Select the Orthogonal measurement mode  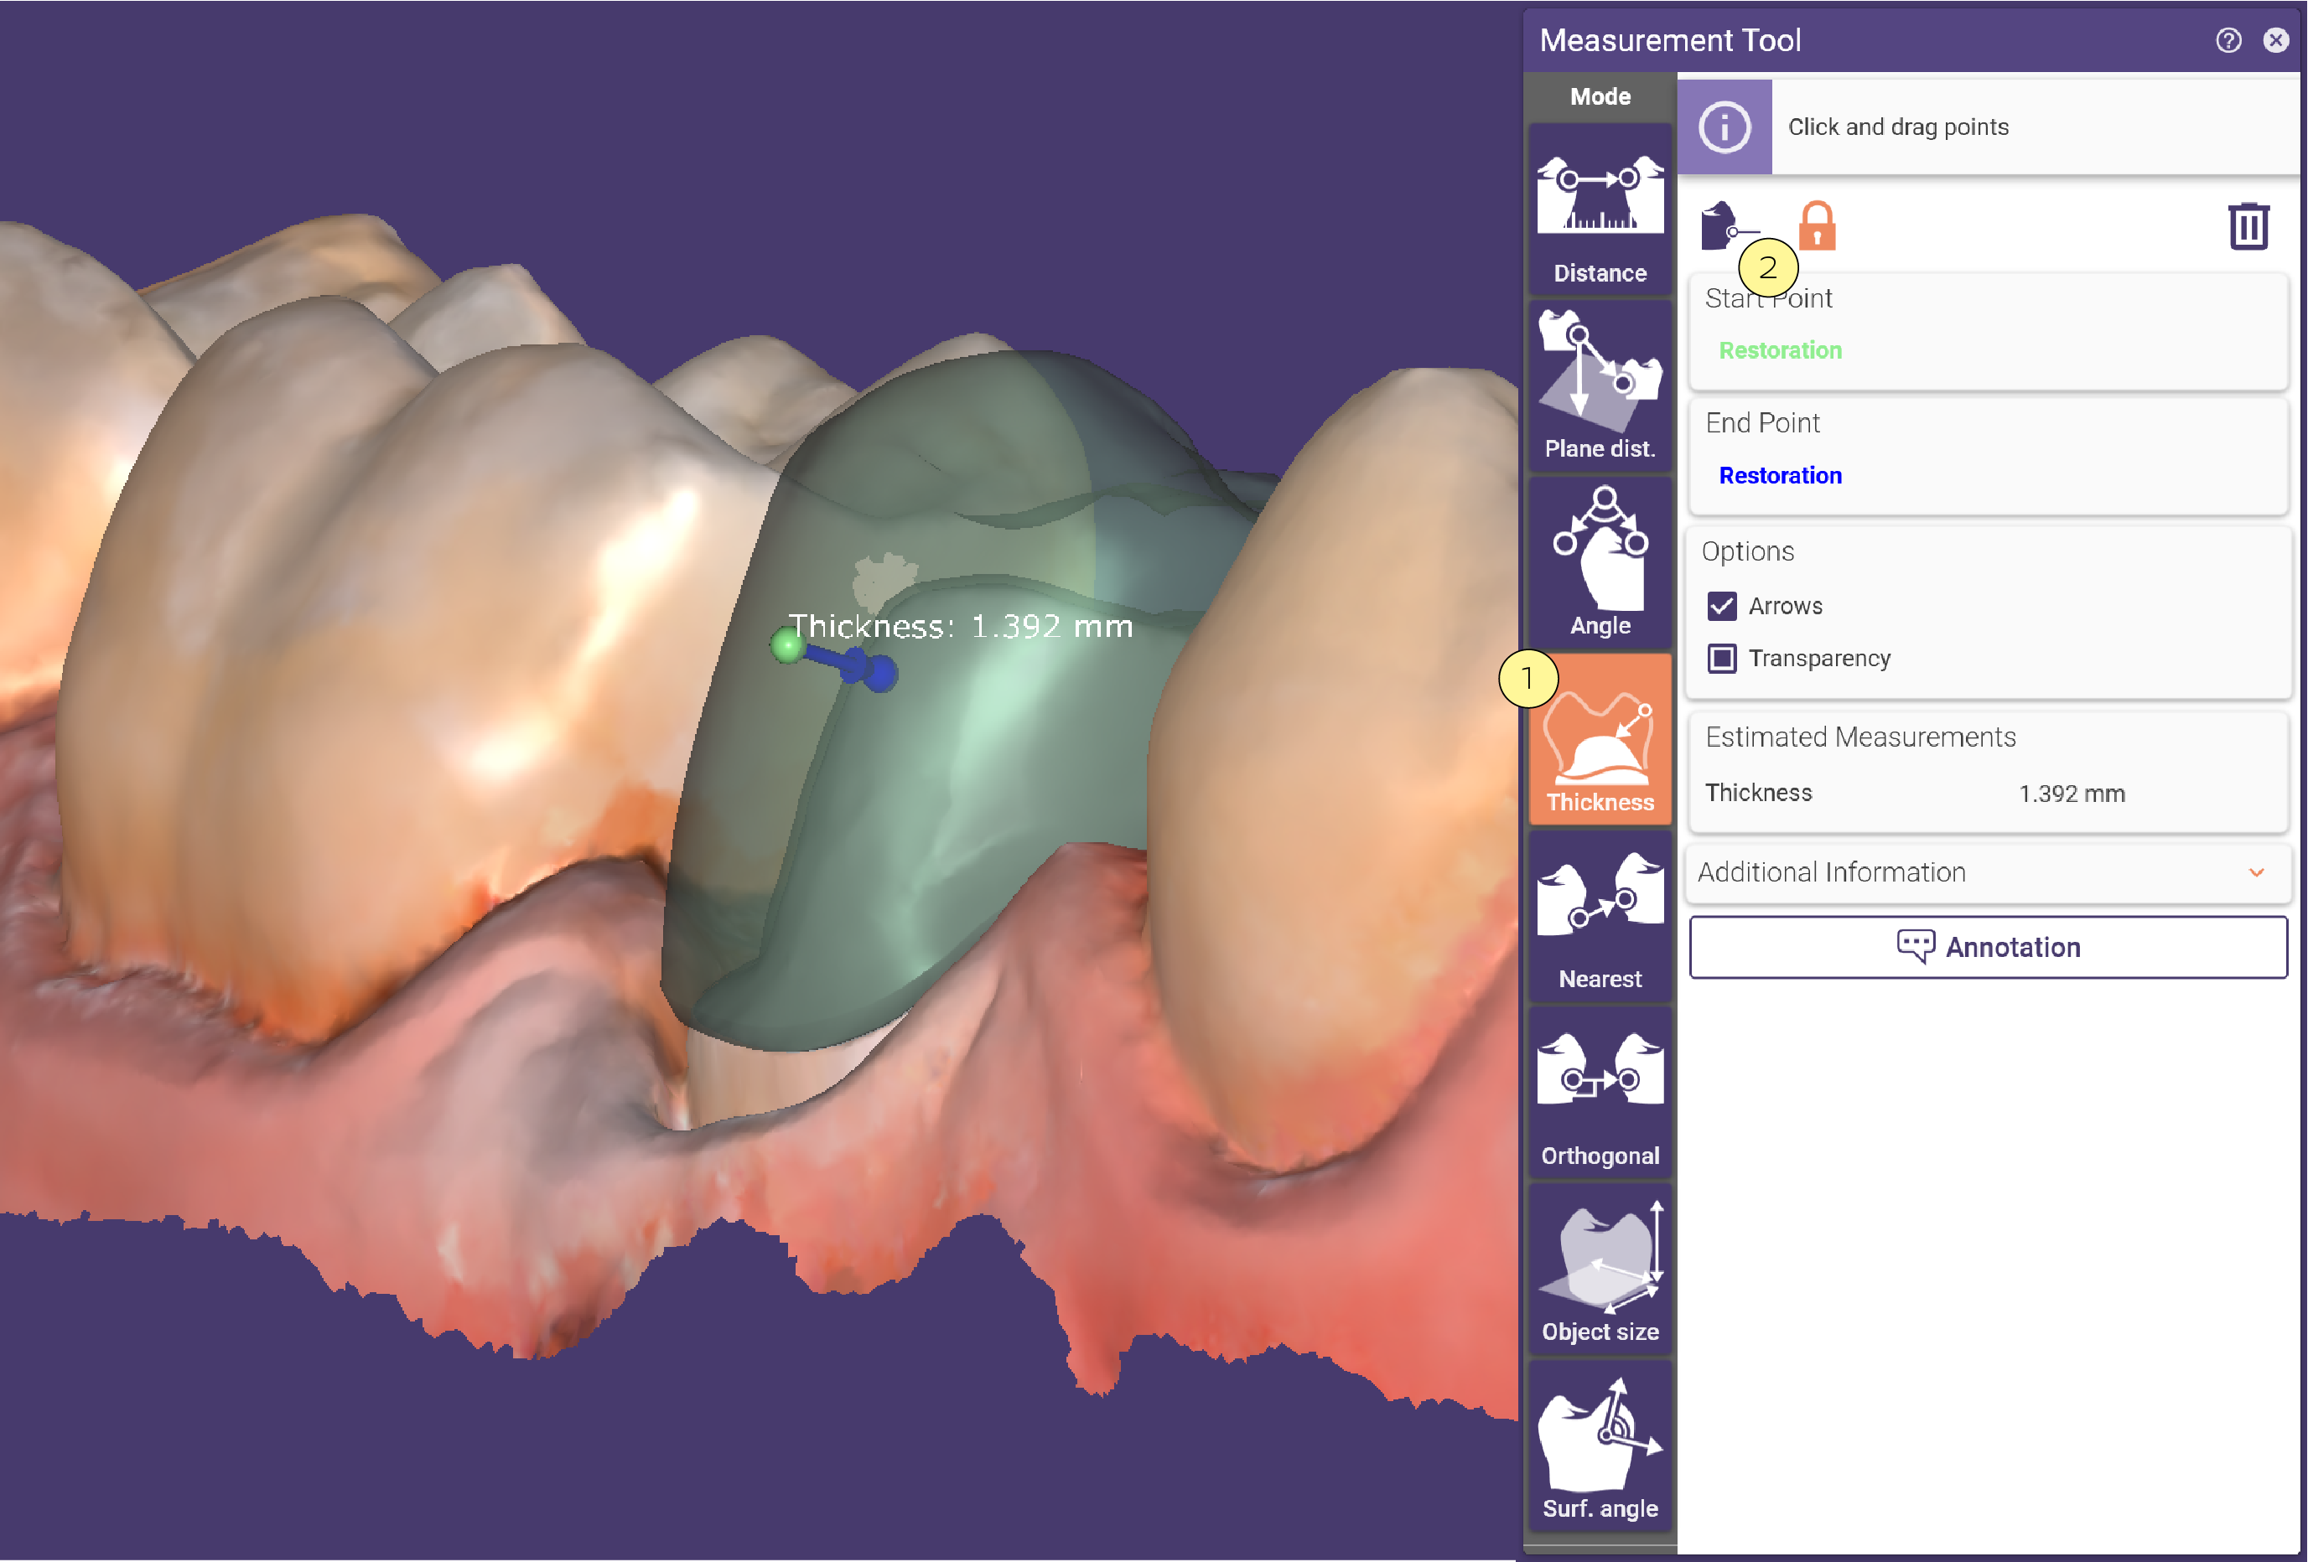pos(1600,1093)
